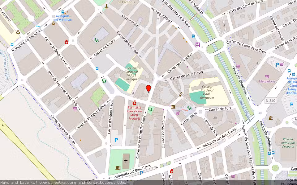Click the museum icon beside Carrer de Foix

coord(173,107)
